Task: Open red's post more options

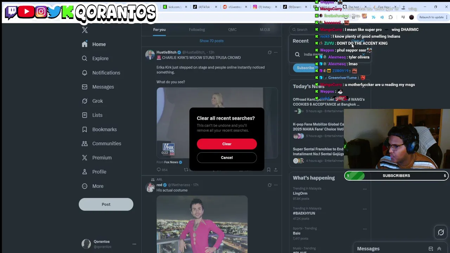Action: (276, 185)
